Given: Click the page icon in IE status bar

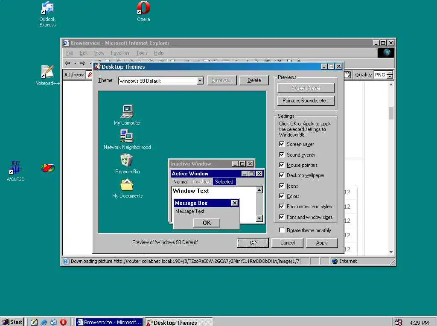Looking at the screenshot, I should point(66,261).
